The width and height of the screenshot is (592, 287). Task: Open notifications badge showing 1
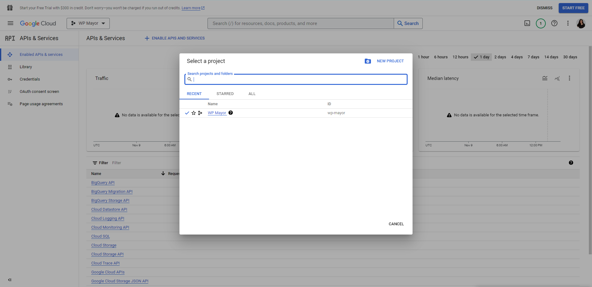click(x=541, y=23)
